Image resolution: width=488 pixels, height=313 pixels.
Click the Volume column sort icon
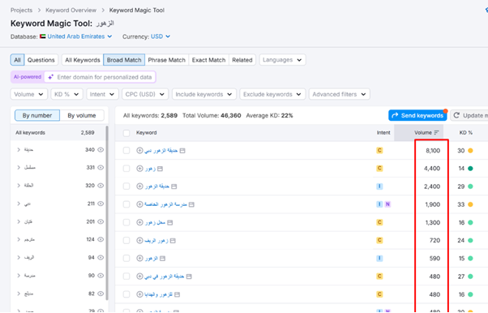[x=436, y=133]
